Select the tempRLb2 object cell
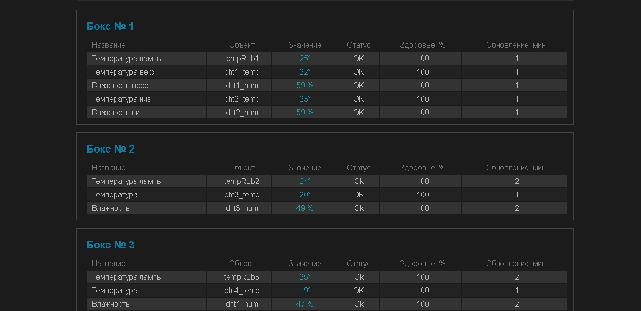 [x=242, y=181]
